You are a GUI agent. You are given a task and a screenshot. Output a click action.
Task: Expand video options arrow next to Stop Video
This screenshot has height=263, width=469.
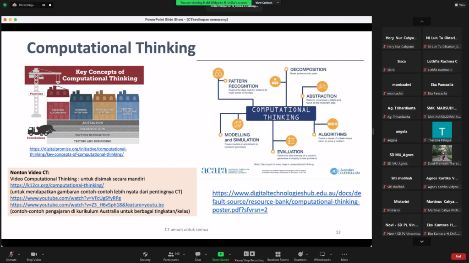pyautogui.click(x=43, y=254)
